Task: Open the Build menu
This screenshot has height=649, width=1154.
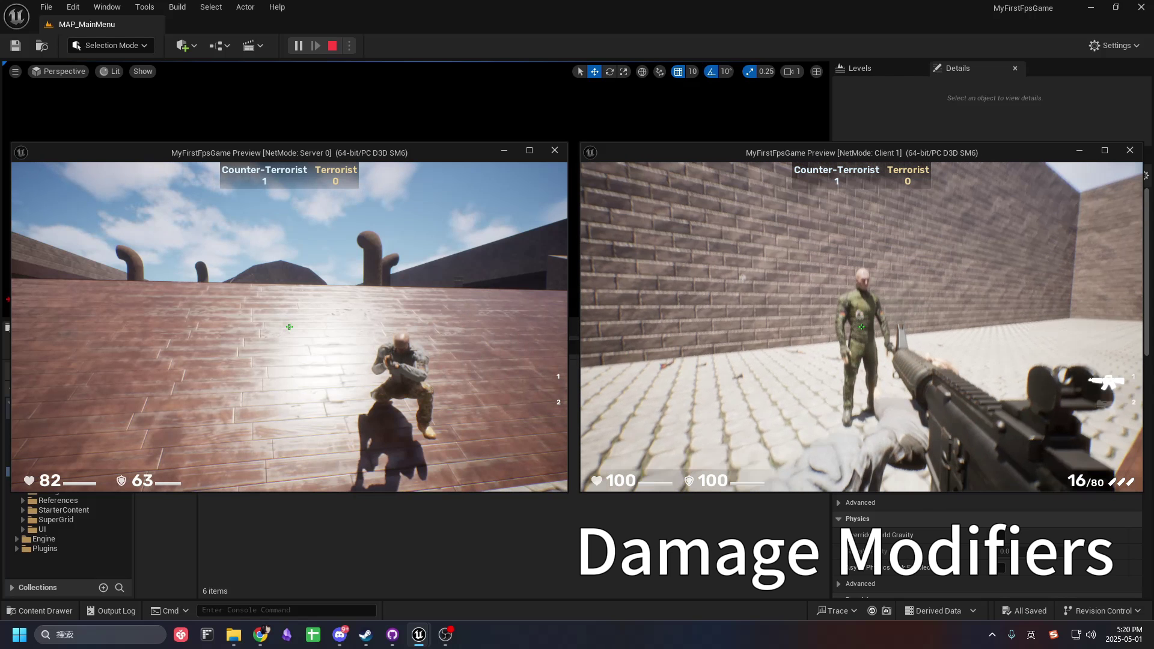Action: 177,7
